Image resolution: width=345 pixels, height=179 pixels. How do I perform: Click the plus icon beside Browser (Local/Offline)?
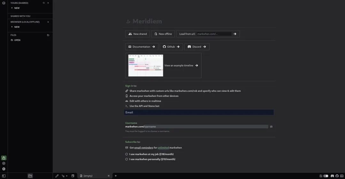coord(48,22)
